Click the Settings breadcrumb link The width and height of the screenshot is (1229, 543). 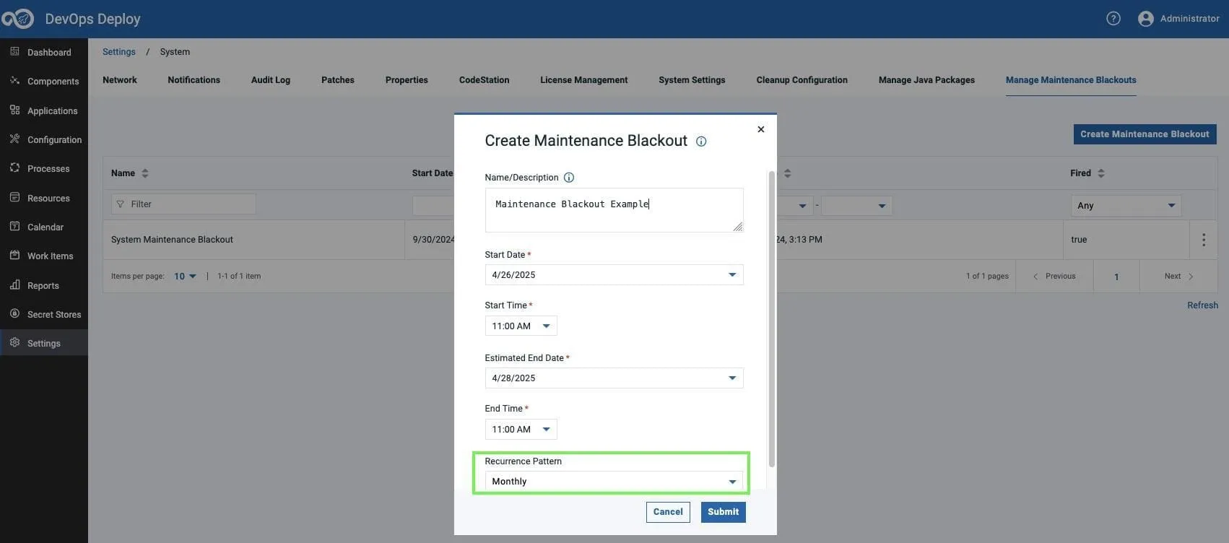(x=119, y=52)
